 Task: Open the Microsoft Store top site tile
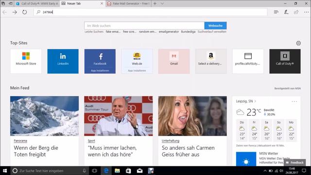[26, 61]
